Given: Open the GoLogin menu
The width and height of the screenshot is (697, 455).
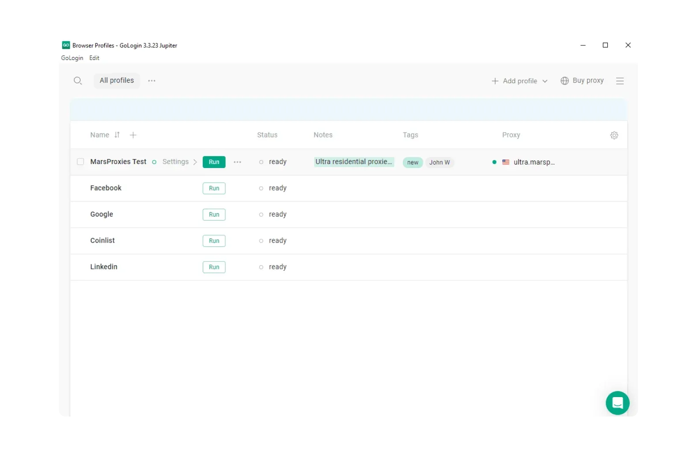Looking at the screenshot, I should coord(72,58).
